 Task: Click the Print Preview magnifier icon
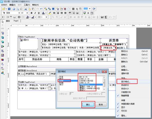point(17,9)
